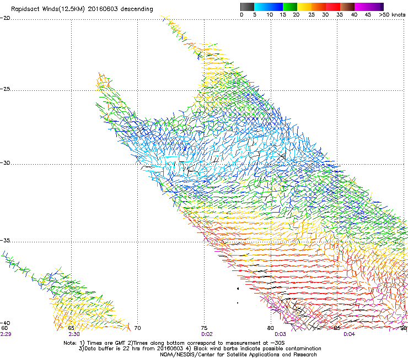Select the magenta-purple 40–50 knot legend segment

click(x=369, y=7)
